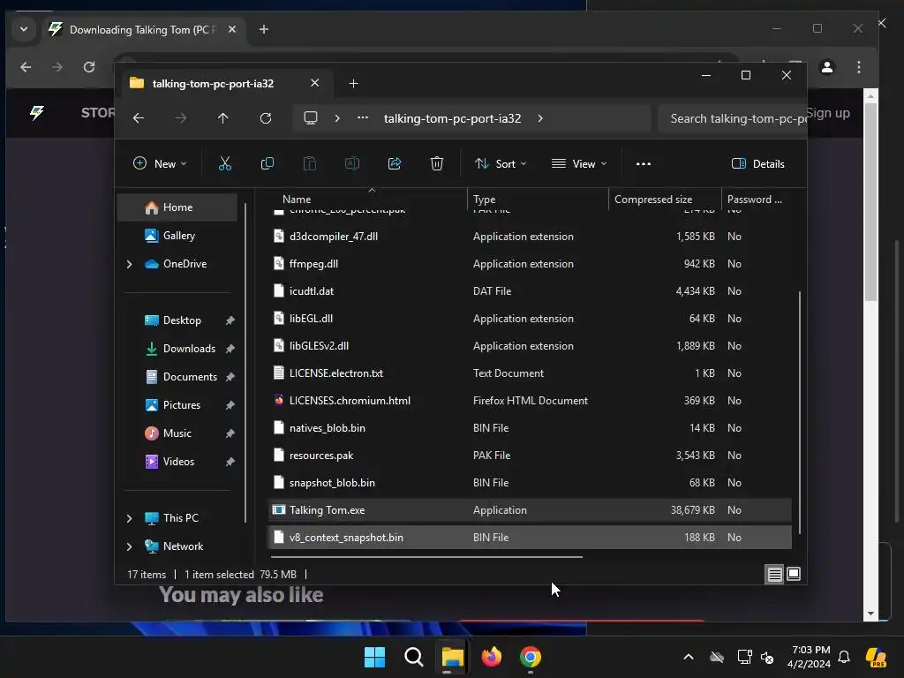Switch to details list view in status bar
The image size is (904, 678).
(774, 574)
